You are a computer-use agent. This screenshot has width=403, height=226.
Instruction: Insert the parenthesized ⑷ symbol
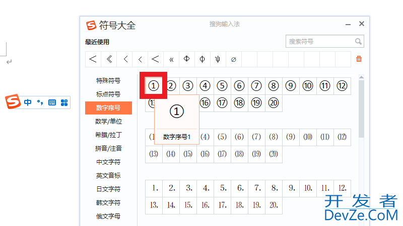pyautogui.click(x=205, y=137)
